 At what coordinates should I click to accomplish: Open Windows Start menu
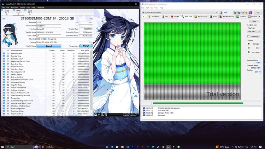coord(2,147)
